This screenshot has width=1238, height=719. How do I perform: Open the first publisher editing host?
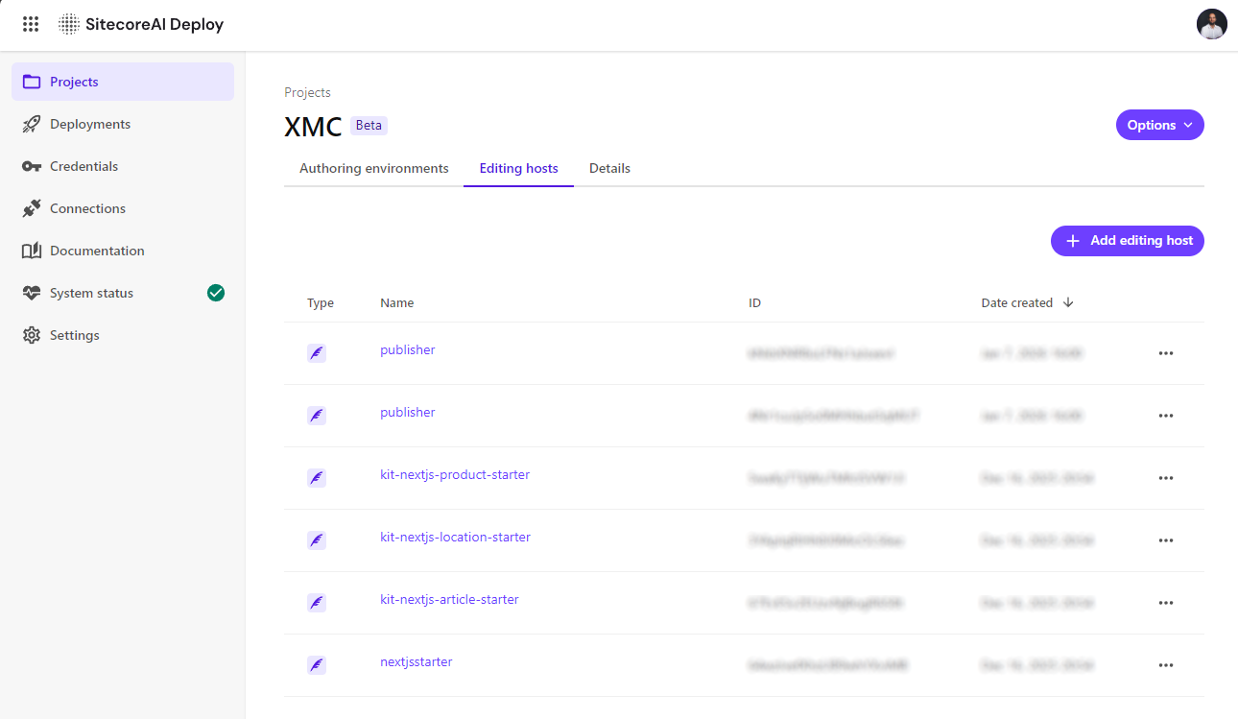407,349
